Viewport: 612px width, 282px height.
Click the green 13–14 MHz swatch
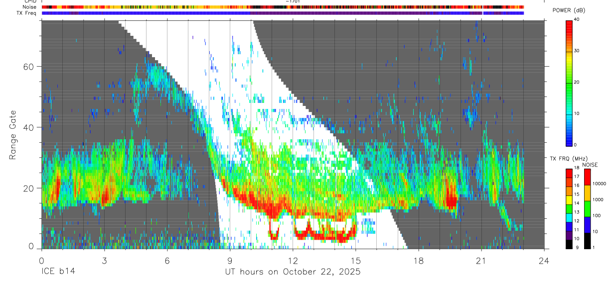[569, 208]
